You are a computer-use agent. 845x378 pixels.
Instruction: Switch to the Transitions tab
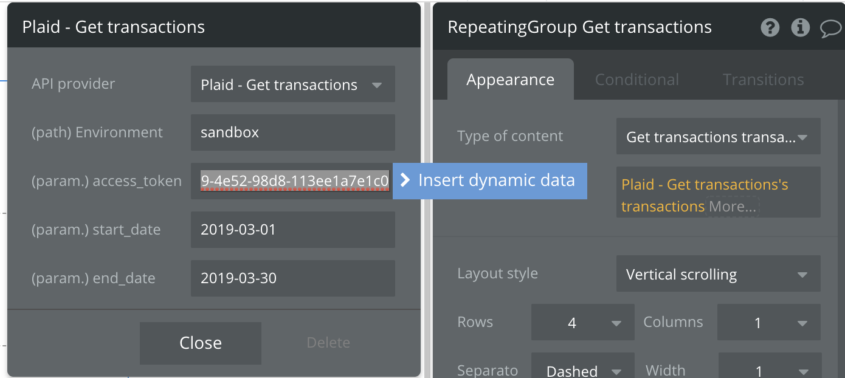coord(763,80)
